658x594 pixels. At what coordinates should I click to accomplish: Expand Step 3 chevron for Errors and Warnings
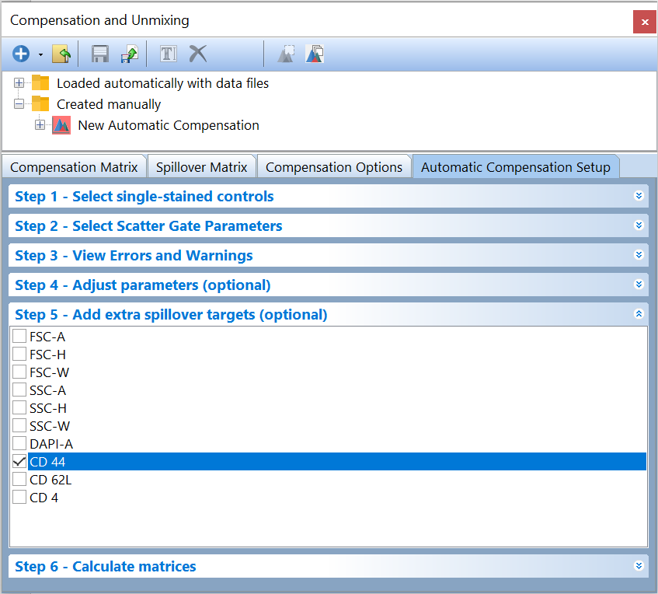tap(639, 255)
